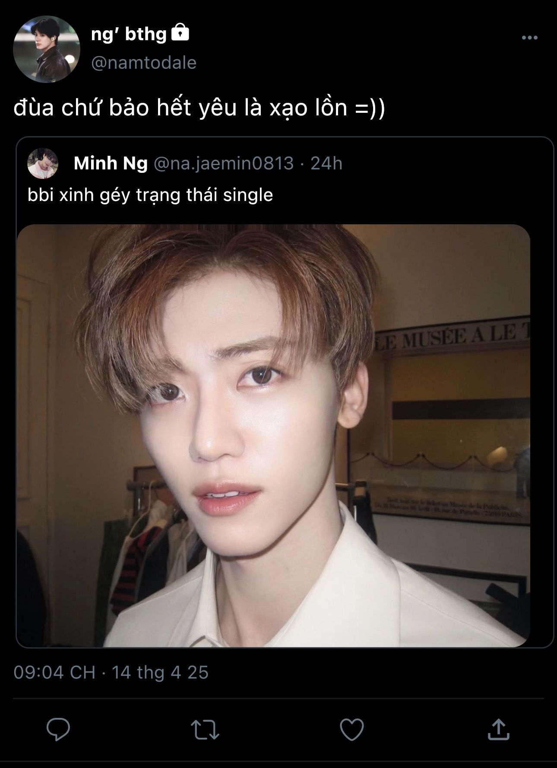The image size is (557, 768).
Task: Open Minh Ng's small profile avatar
Action: click(43, 163)
